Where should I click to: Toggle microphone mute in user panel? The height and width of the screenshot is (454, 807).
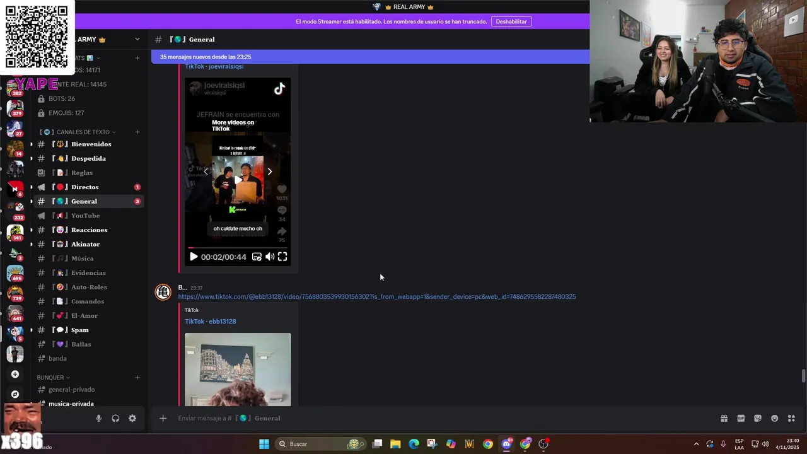point(98,418)
